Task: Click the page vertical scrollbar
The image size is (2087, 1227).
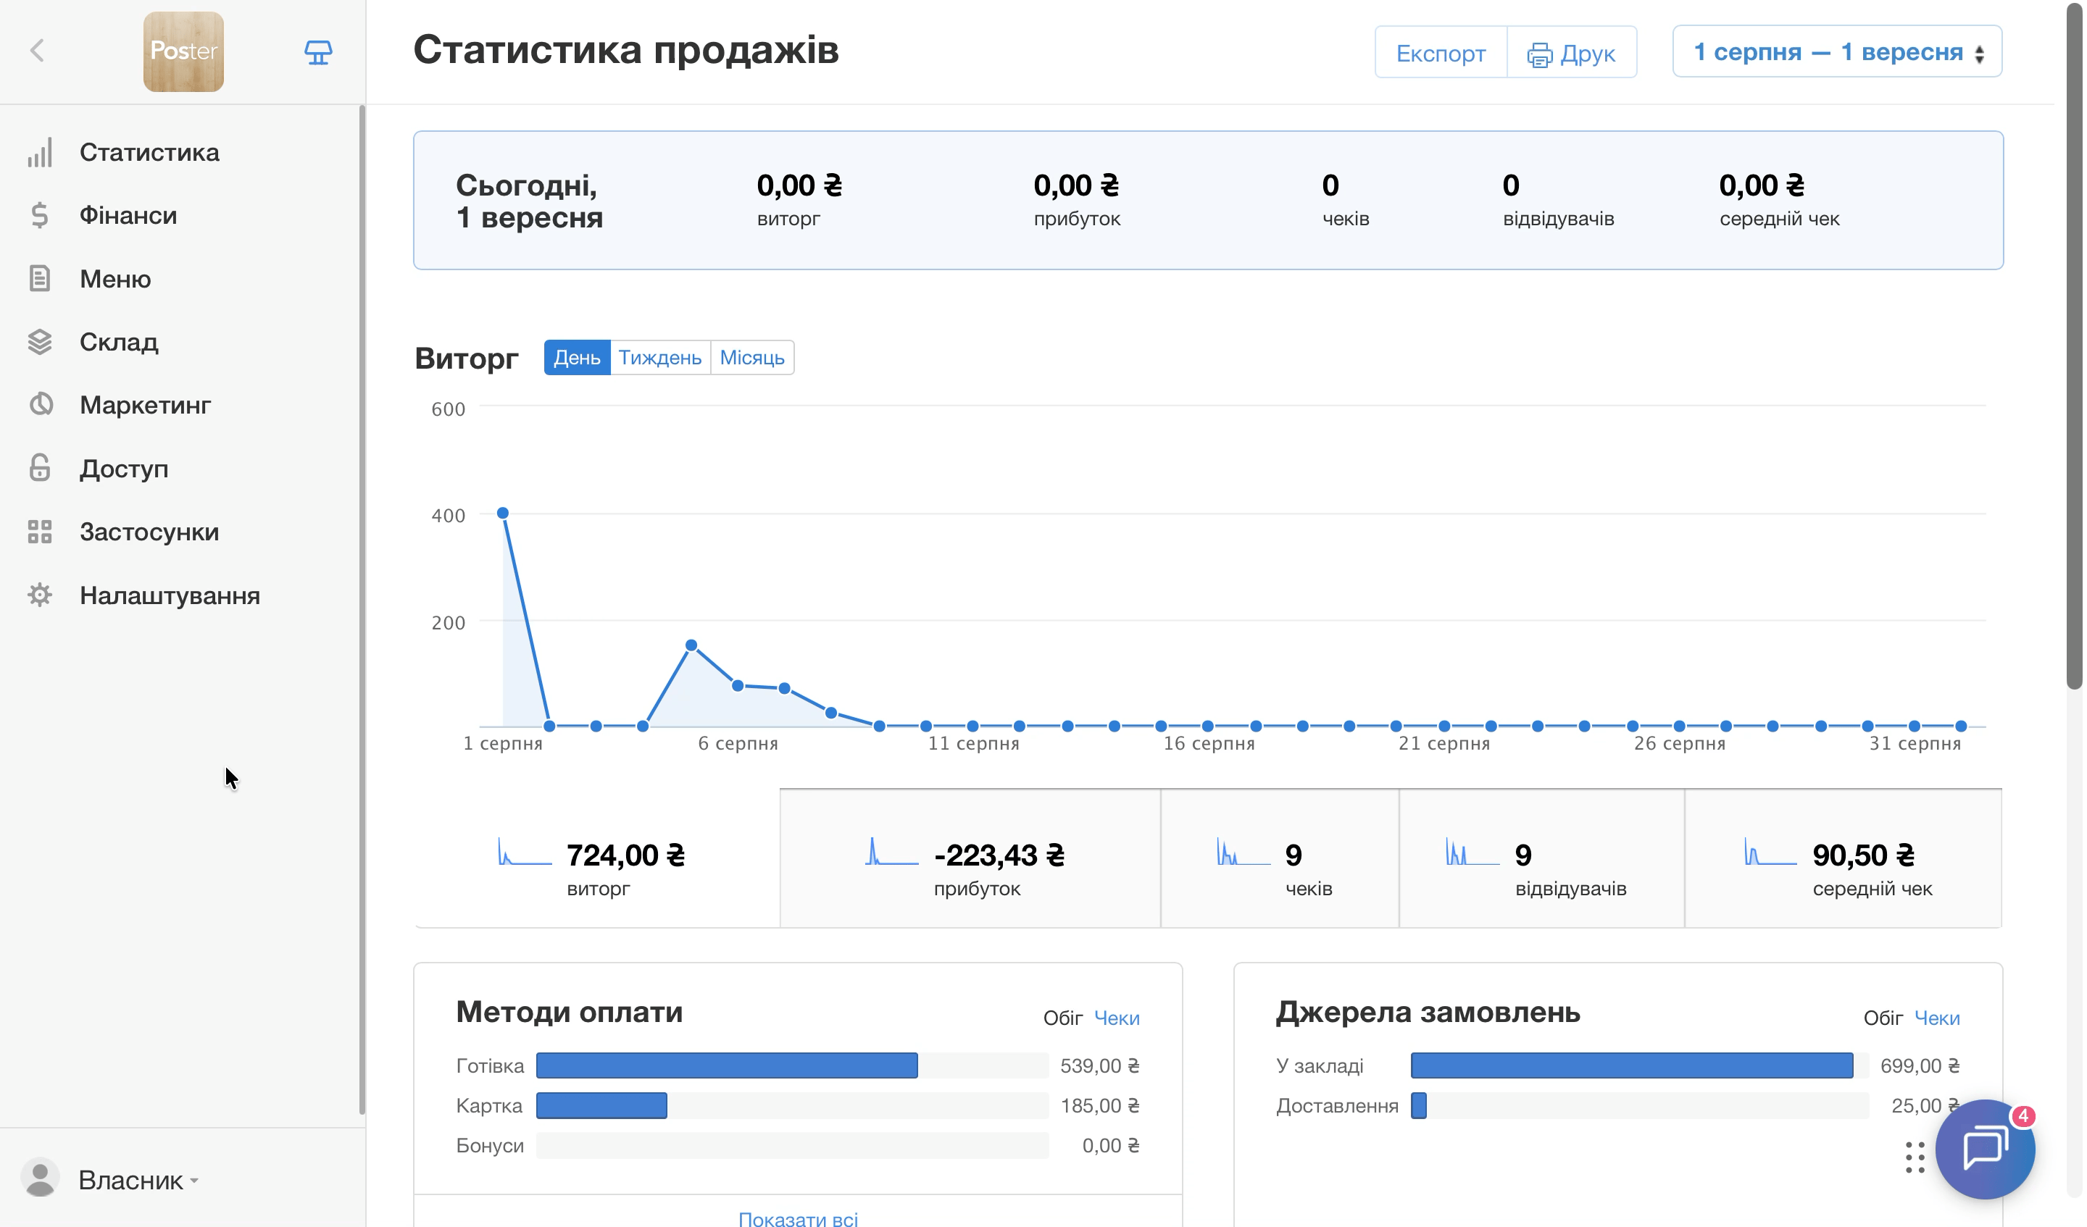Action: click(x=2073, y=346)
